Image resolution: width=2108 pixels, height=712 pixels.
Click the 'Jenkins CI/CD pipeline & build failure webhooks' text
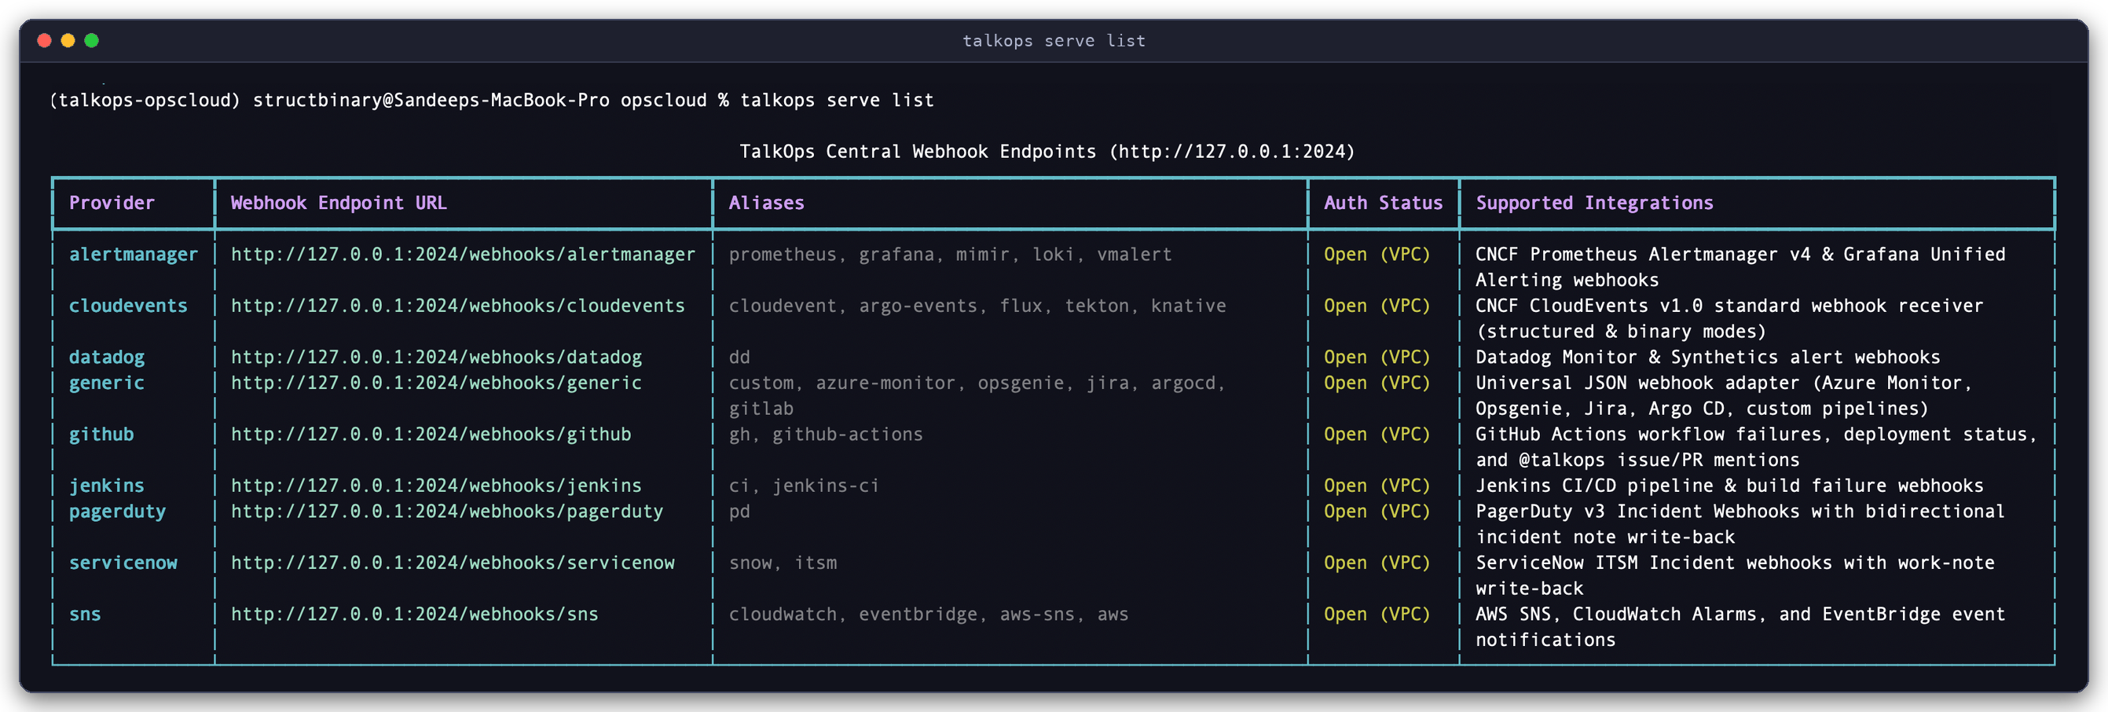[x=1729, y=486]
